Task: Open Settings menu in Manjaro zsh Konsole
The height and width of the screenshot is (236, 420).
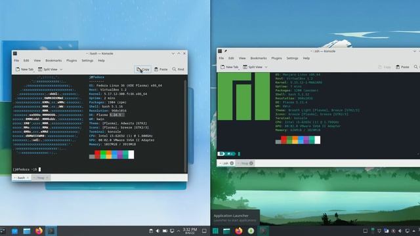Action: coord(292,58)
